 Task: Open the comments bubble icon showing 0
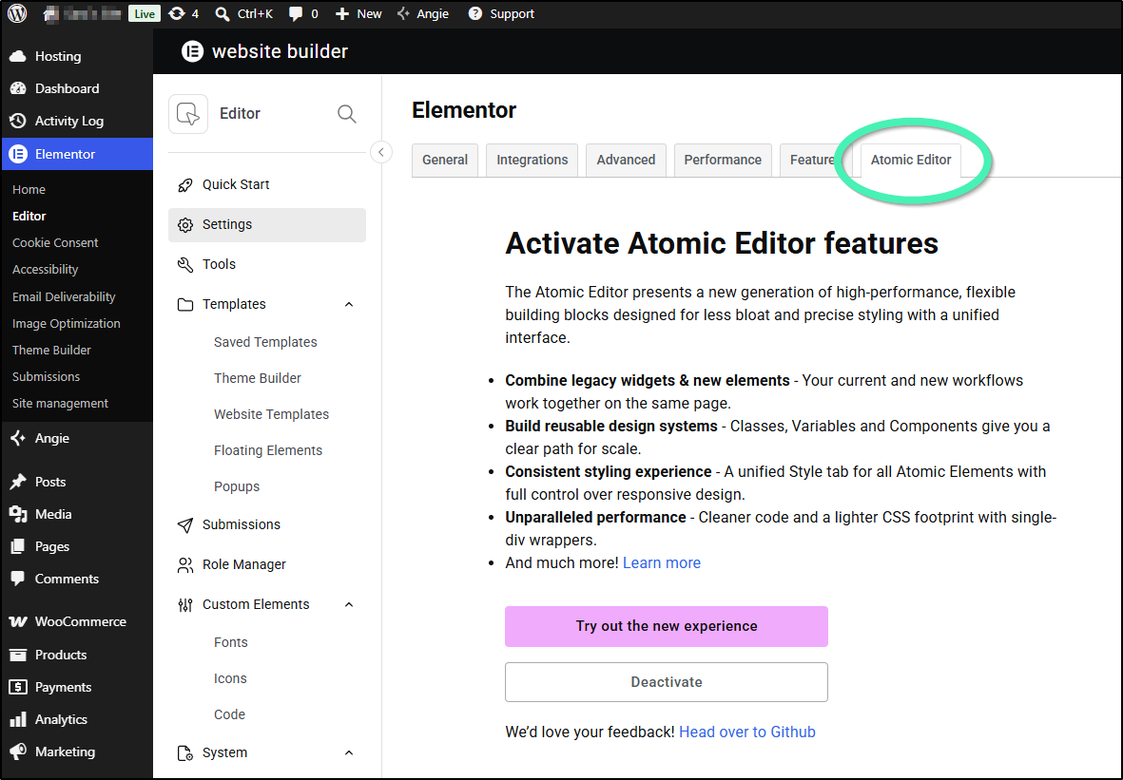(295, 13)
